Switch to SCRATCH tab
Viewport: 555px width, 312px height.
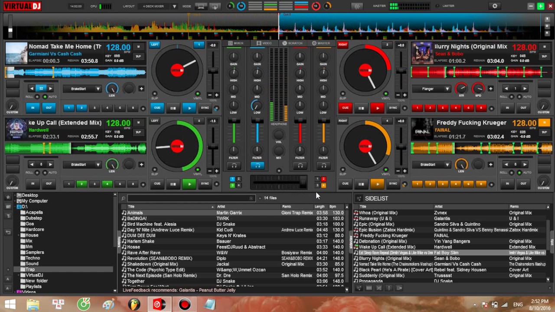[293, 43]
